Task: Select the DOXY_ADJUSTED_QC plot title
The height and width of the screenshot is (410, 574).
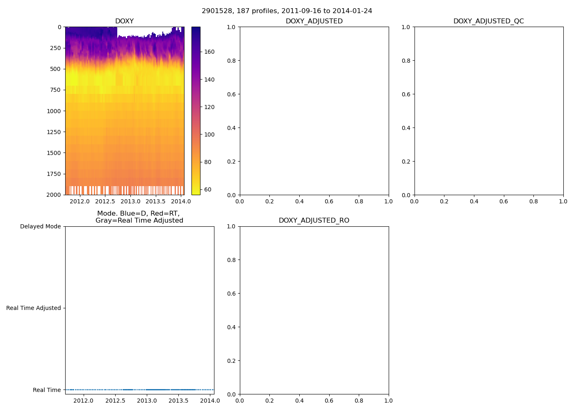Action: pyautogui.click(x=488, y=21)
